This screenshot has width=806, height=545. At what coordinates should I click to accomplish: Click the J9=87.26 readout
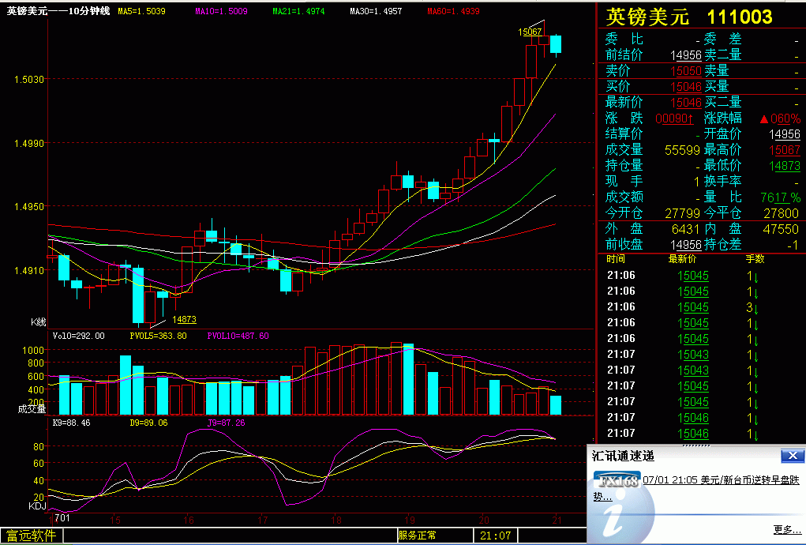point(227,423)
